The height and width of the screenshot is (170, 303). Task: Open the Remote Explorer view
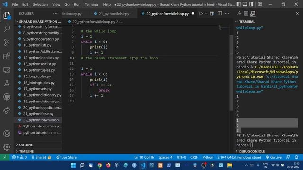7,70
